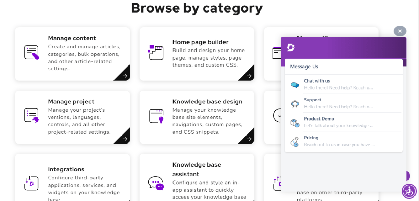Dismiss the Message Us widget
This screenshot has height=201, width=419.
(400, 31)
